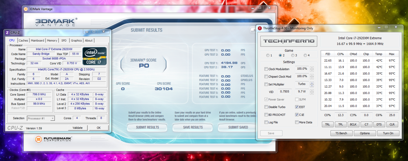Check the More Data option

[x=297, y=122]
